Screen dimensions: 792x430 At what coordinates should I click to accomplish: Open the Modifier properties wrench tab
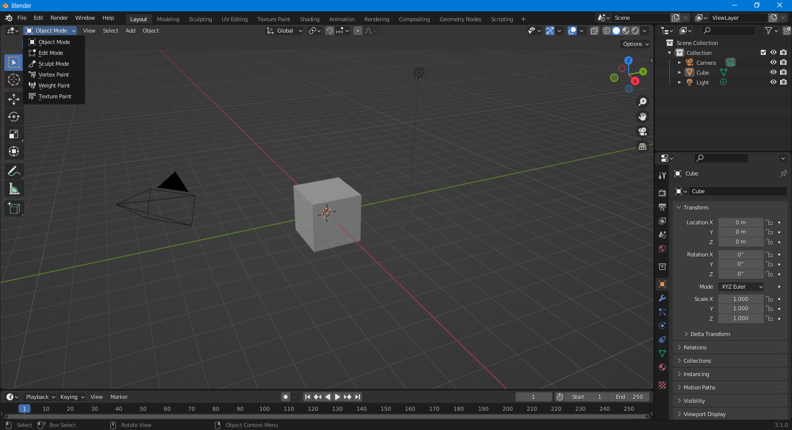pyautogui.click(x=662, y=298)
